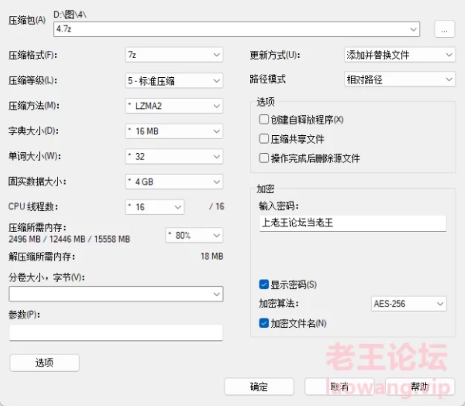The width and height of the screenshot is (465, 406).
Task: Open the 压缩方法 LZMA2 dropdown
Action: pyautogui.click(x=174, y=106)
